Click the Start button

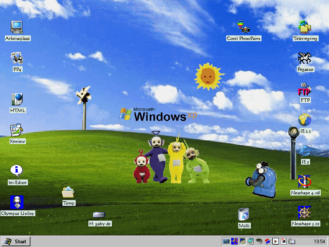[16, 241]
